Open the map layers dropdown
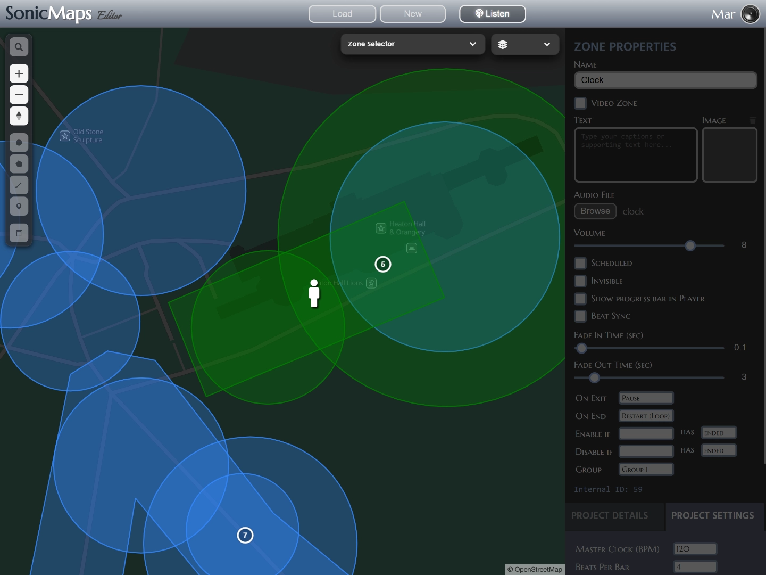 tap(525, 44)
